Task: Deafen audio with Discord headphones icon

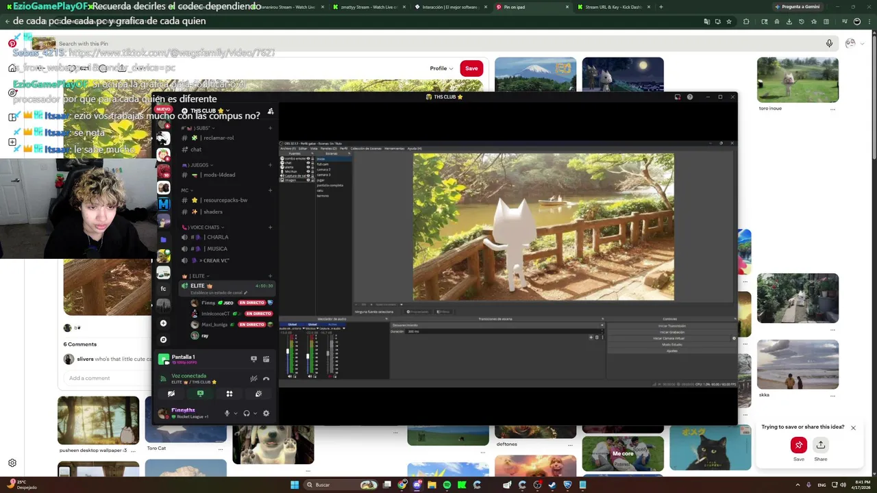Action: tap(246, 413)
